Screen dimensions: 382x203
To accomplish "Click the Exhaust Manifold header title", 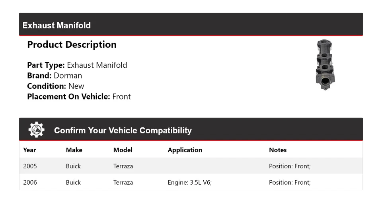I will [x=57, y=25].
